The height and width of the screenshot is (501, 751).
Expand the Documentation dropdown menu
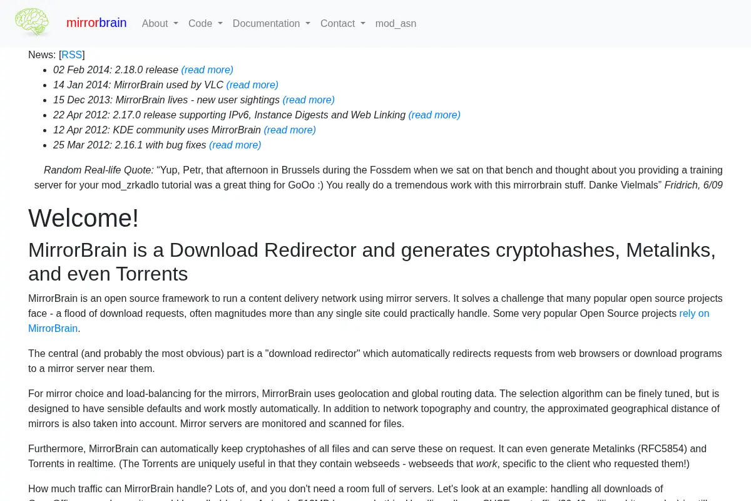(x=272, y=23)
